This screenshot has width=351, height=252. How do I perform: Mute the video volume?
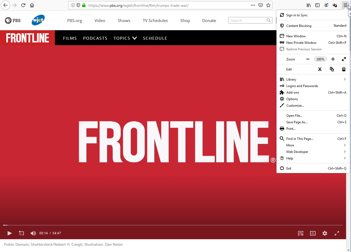pyautogui.click(x=33, y=233)
